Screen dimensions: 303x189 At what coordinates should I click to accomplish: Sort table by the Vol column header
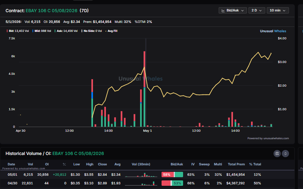tap(31, 164)
